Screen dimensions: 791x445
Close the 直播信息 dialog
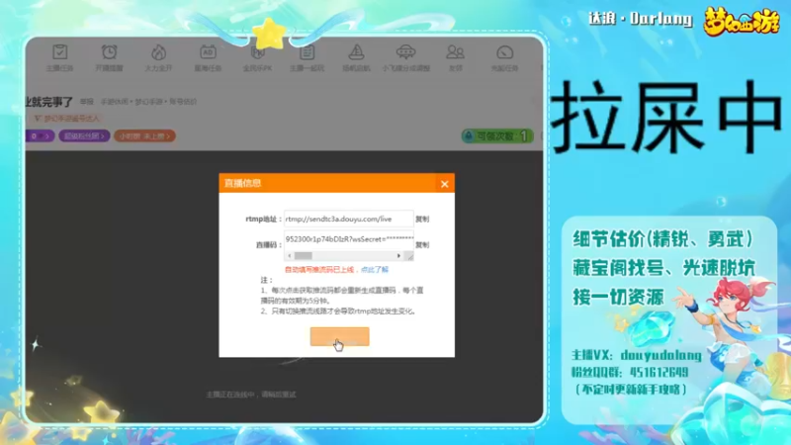(444, 184)
